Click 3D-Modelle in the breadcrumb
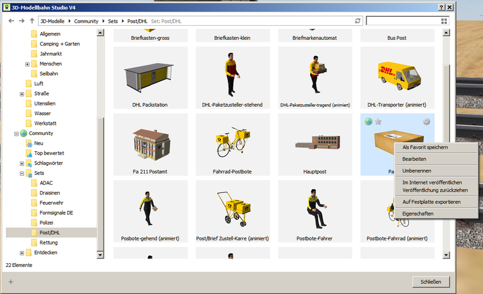 tap(52, 21)
